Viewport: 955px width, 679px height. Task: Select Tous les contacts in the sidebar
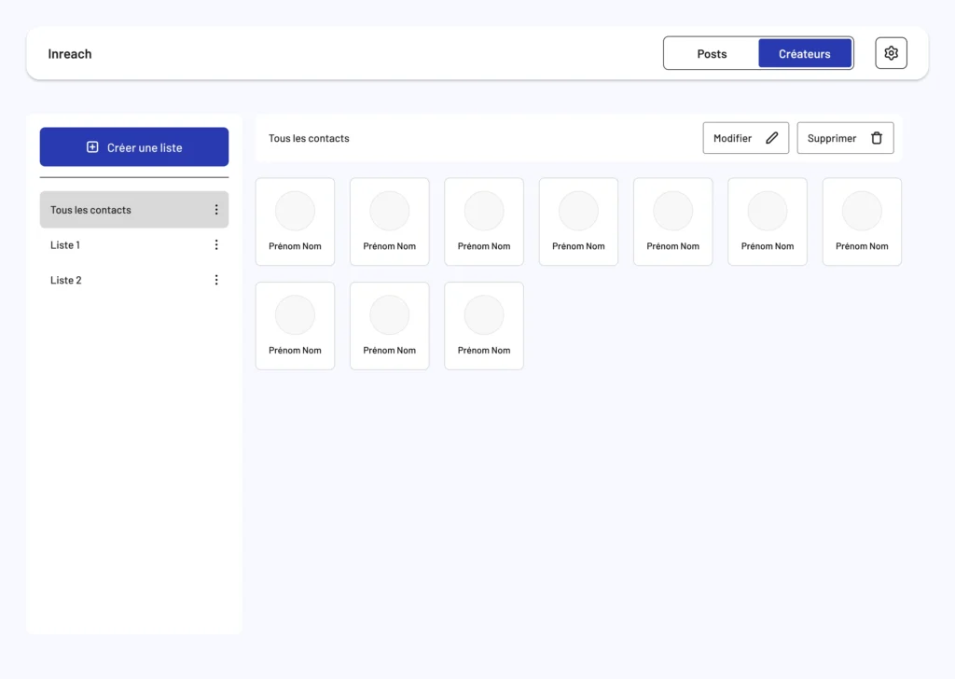click(x=91, y=210)
